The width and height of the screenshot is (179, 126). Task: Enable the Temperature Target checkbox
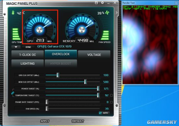coord(111,95)
